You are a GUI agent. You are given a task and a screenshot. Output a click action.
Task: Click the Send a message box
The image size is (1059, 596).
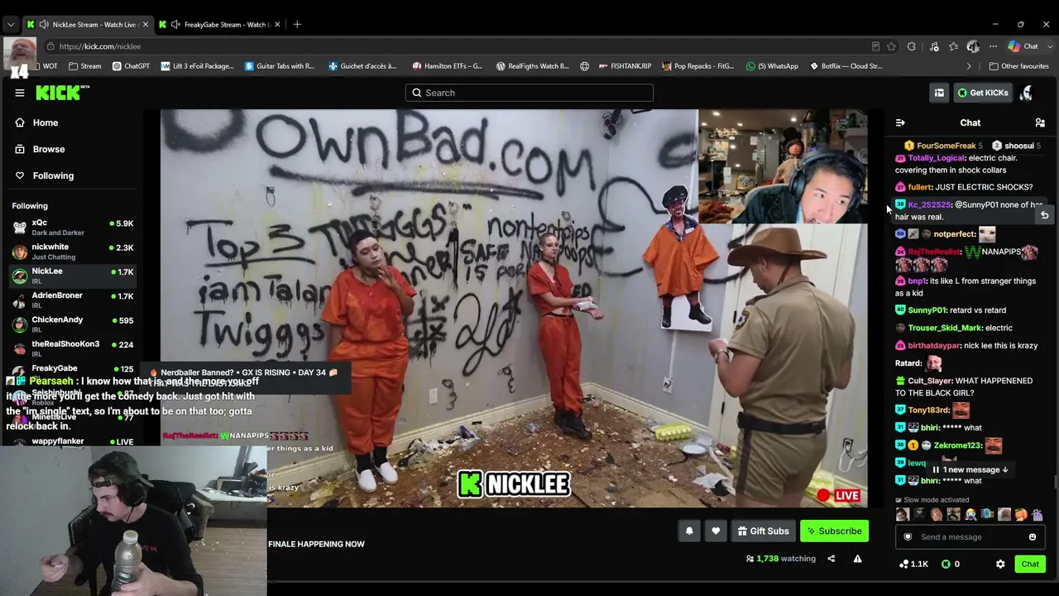coord(970,537)
